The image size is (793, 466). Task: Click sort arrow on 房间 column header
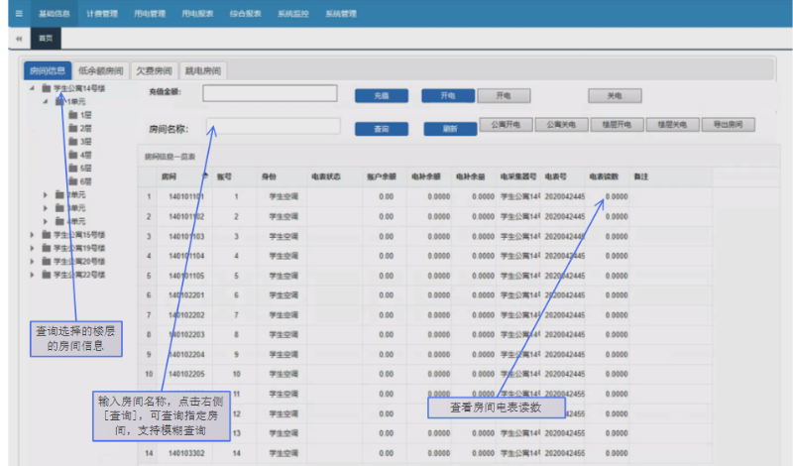pos(204,174)
